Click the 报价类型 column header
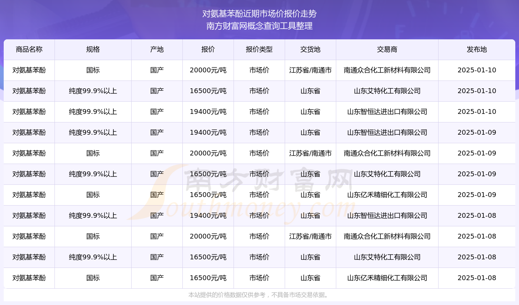Viewport: 519px width, 305px height. 259,50
